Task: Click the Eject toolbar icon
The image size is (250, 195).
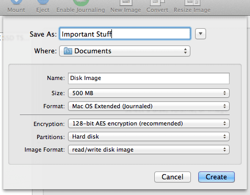Action: (43, 3)
